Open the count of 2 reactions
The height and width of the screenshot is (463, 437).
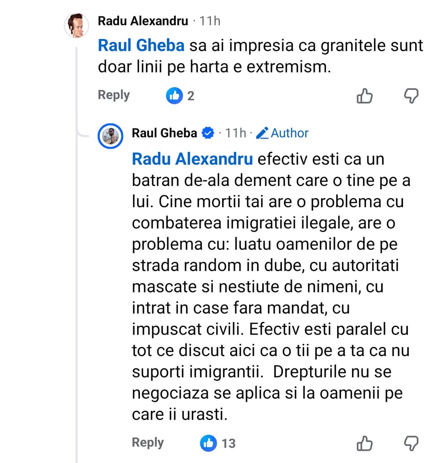[x=191, y=96]
